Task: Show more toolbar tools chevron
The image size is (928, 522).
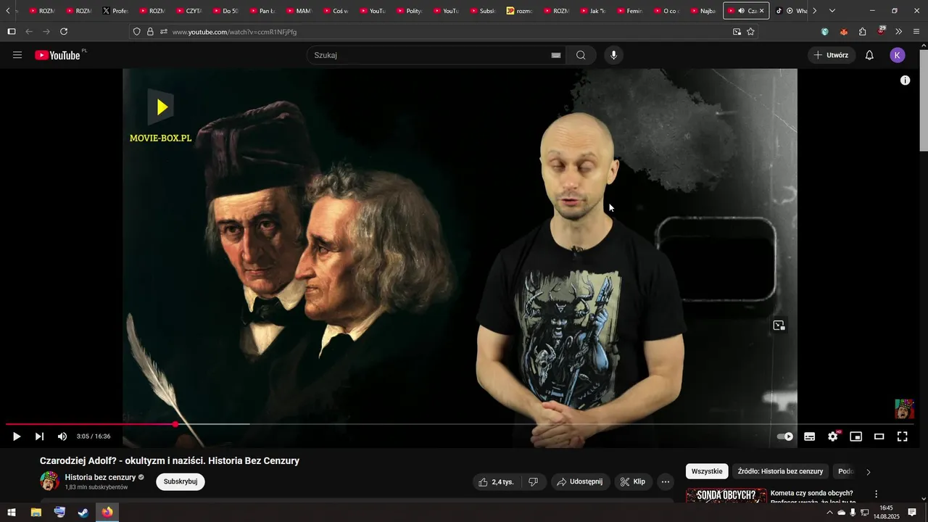Action: click(899, 32)
